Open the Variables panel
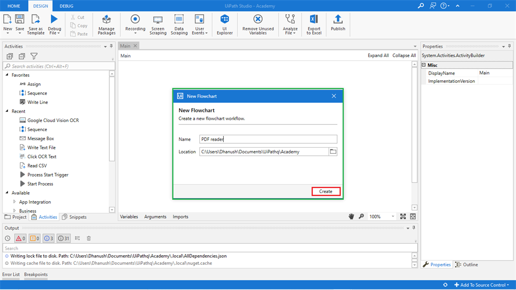 click(129, 216)
